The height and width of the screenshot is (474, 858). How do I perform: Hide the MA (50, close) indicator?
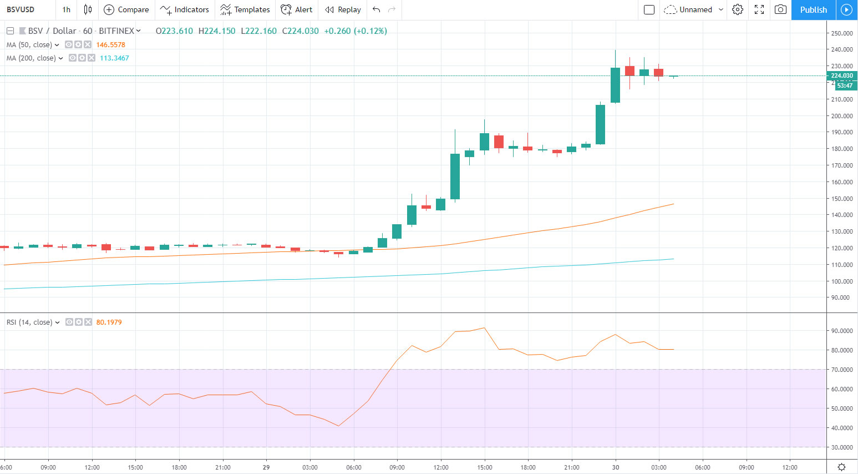[x=69, y=45]
